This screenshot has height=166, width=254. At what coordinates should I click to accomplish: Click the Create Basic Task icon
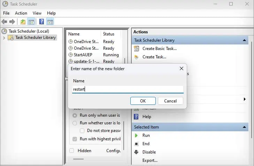tap(136, 49)
